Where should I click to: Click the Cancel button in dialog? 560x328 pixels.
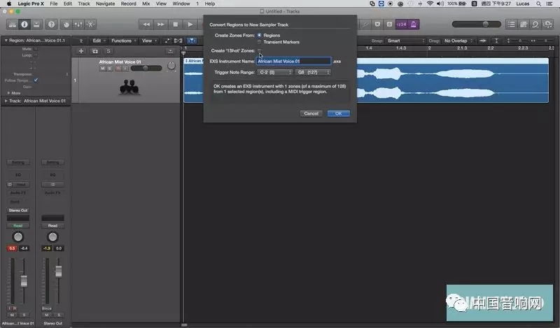tap(311, 113)
